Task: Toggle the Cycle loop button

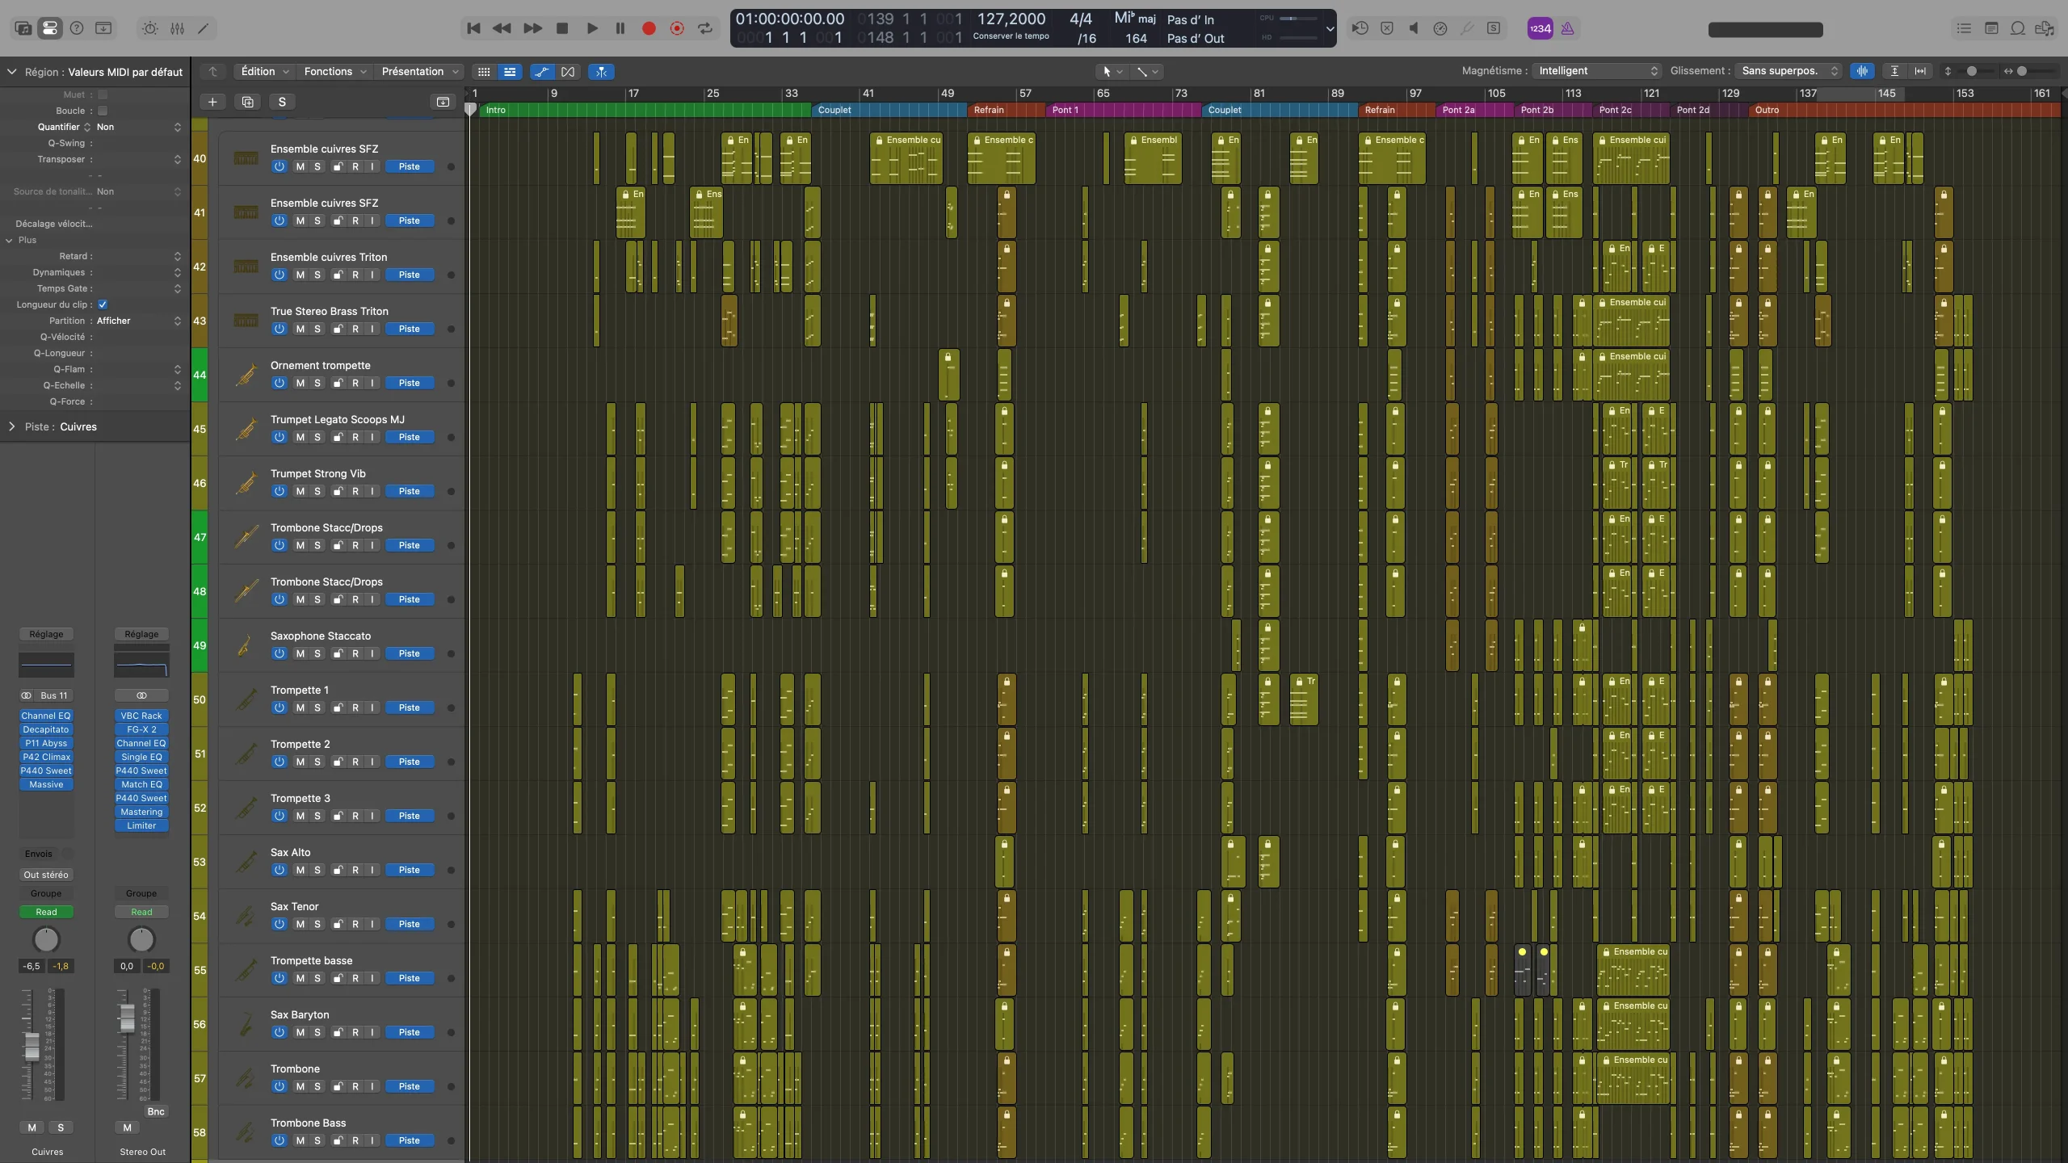Action: pyautogui.click(x=705, y=28)
